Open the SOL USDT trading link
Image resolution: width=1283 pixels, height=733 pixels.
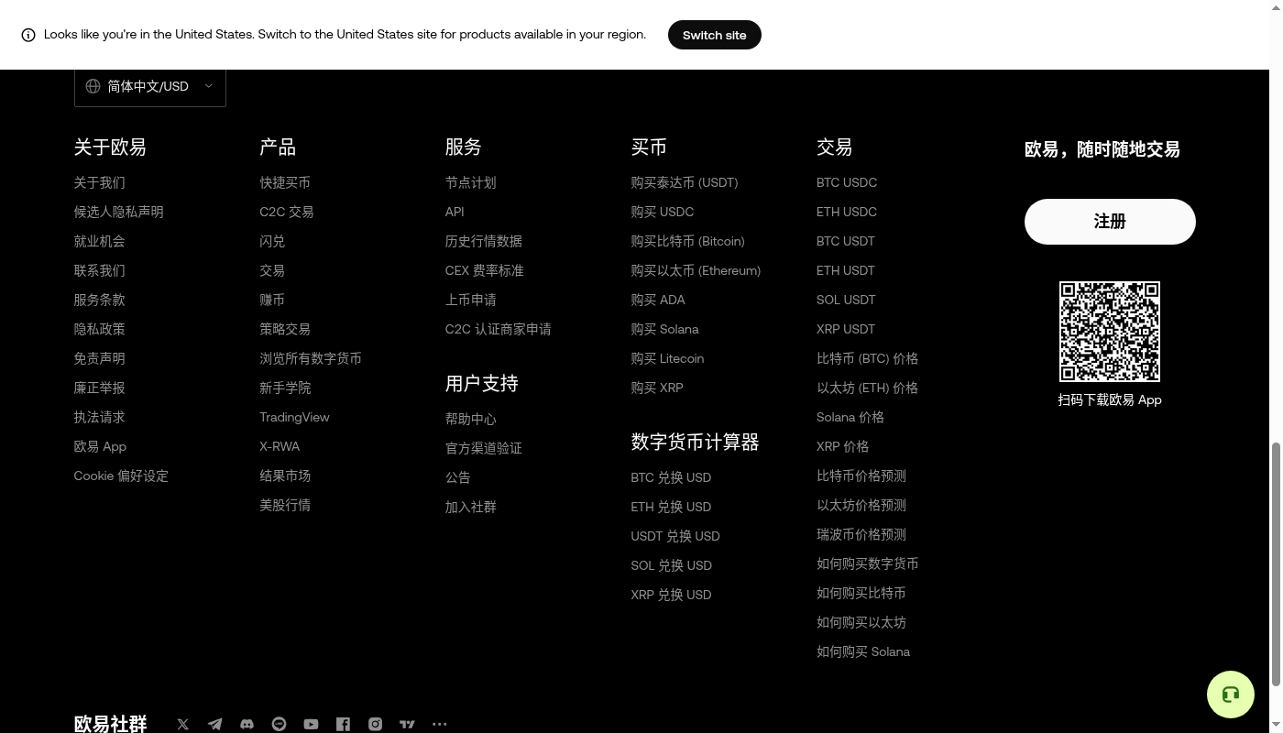tap(846, 300)
